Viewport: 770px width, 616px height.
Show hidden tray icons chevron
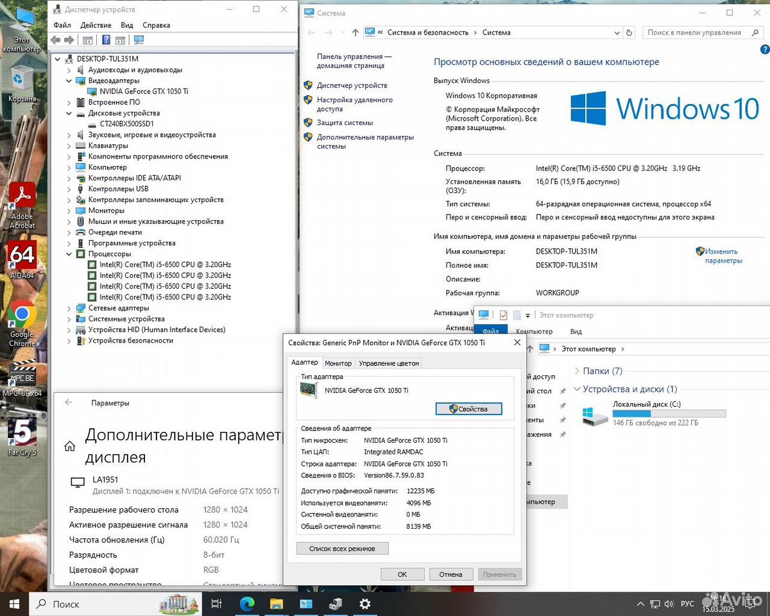640,604
